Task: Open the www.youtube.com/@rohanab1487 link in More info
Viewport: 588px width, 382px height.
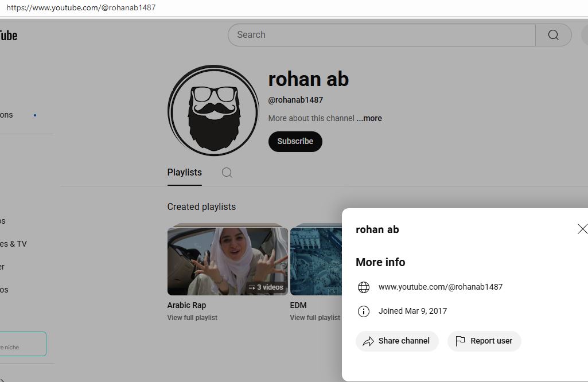Action: point(440,287)
